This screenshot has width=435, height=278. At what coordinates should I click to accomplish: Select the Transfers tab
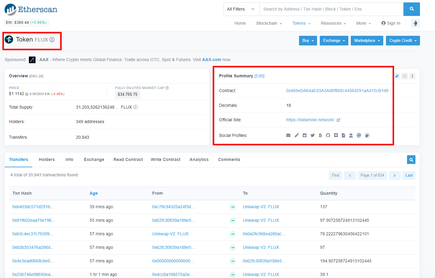(19, 160)
